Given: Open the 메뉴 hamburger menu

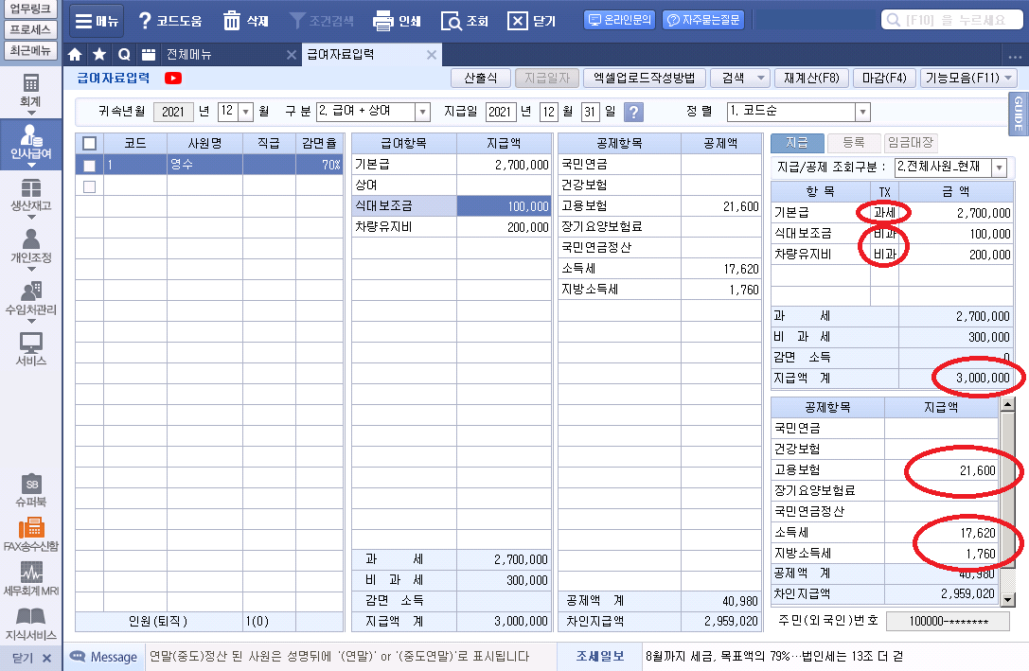Looking at the screenshot, I should 97,21.
